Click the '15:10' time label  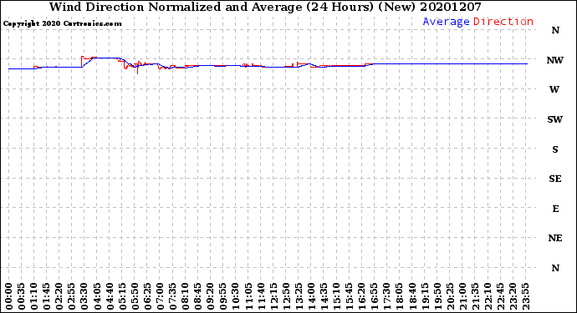coord(336,296)
